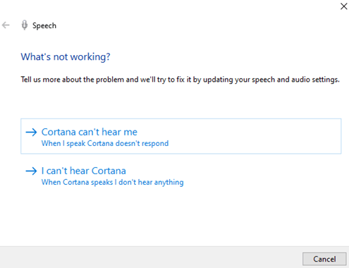349x268 pixels.
Task: Click the What's not working? heading
Action: point(66,57)
